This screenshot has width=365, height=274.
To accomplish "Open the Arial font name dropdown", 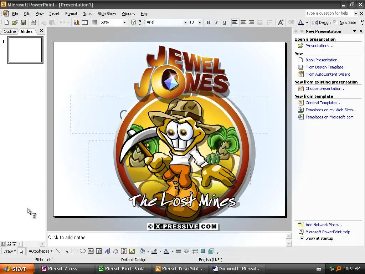I will tap(185, 22).
